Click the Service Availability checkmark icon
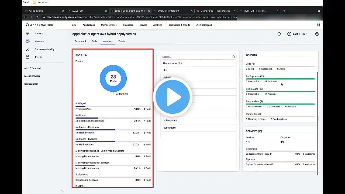Image resolution: width=345 pixels, height=194 pixels. tap(27, 49)
